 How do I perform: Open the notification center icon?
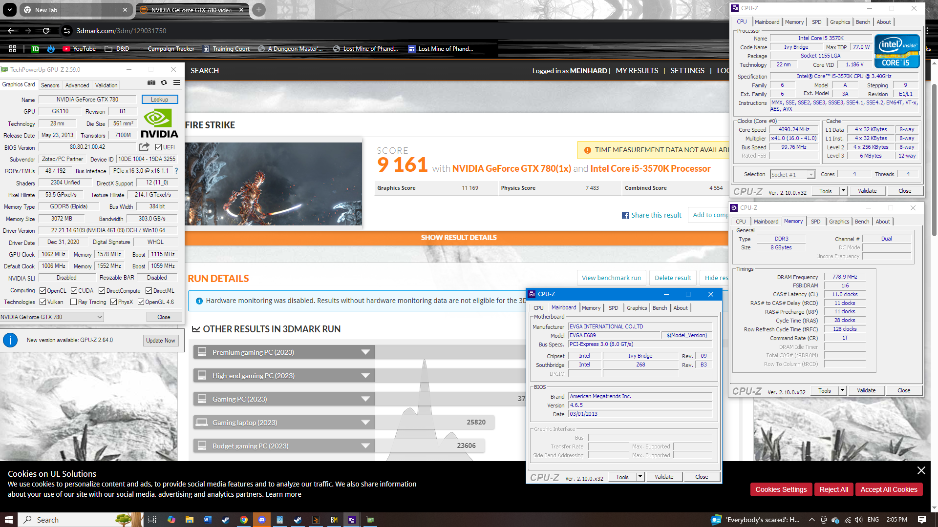(x=922, y=520)
